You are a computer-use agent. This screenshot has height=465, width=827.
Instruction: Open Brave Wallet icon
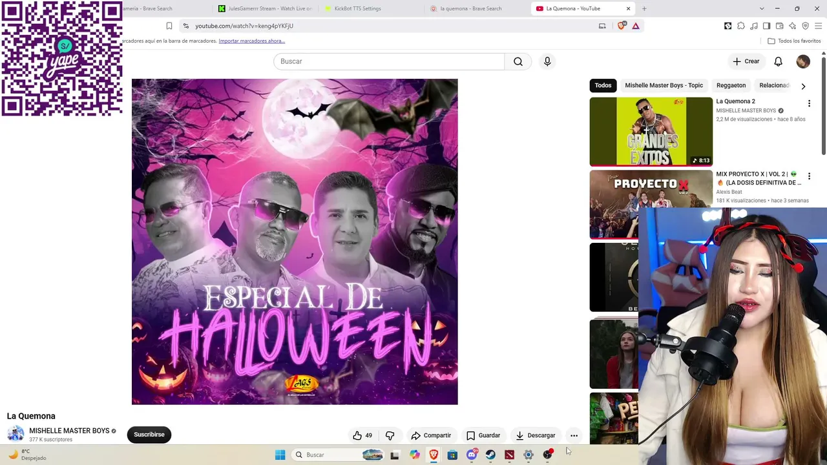[x=779, y=26]
